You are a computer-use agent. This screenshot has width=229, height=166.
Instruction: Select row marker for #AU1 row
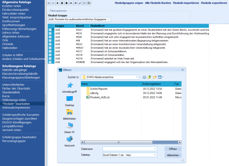click(50, 30)
